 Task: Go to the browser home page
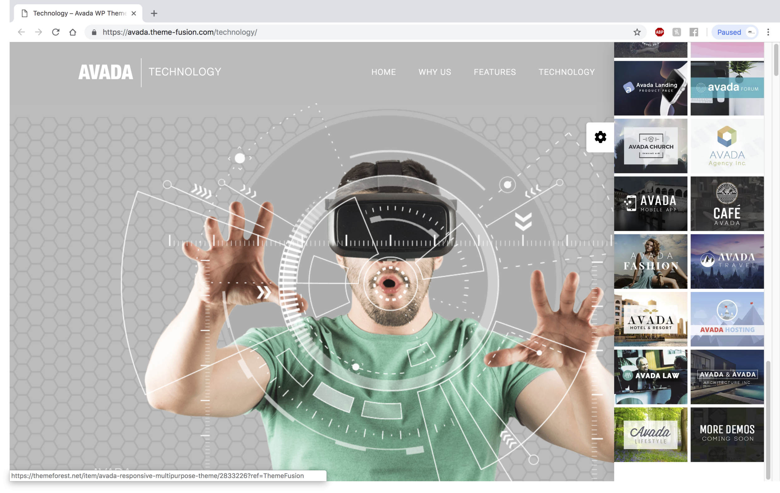(x=73, y=32)
